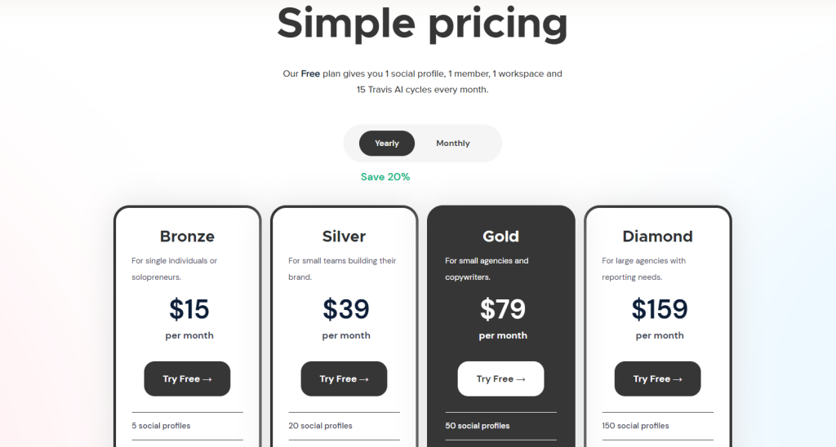Click the Save 20% label
The width and height of the screenshot is (836, 447).
pyautogui.click(x=385, y=177)
